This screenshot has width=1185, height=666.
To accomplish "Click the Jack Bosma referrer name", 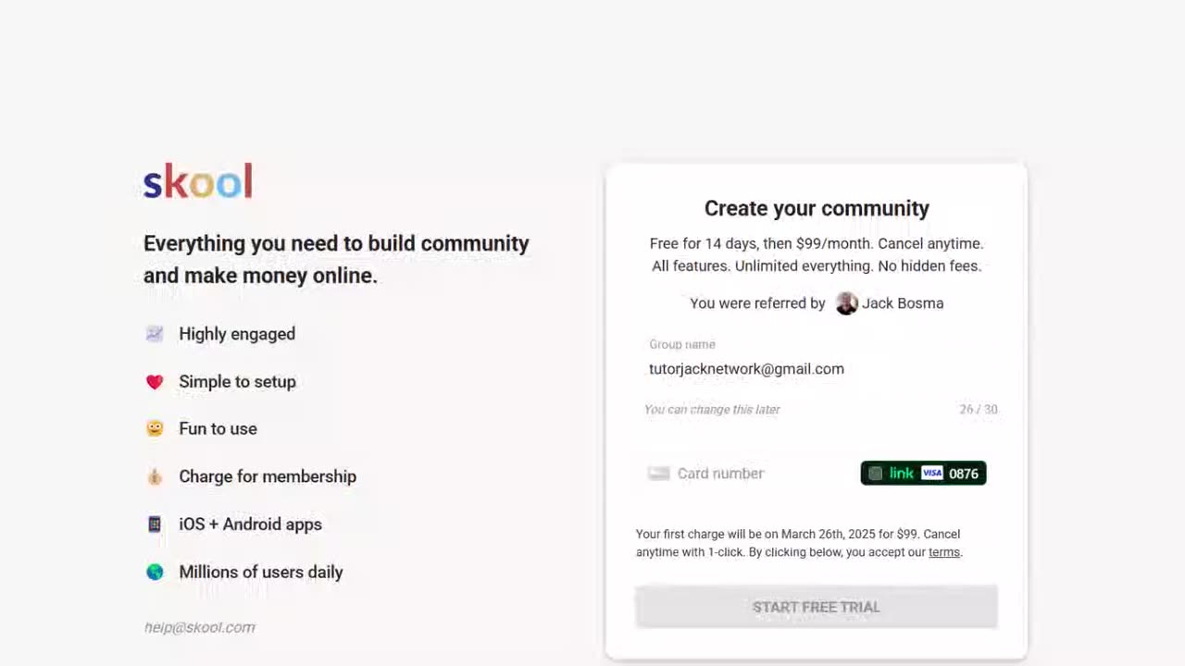I will pyautogui.click(x=903, y=303).
